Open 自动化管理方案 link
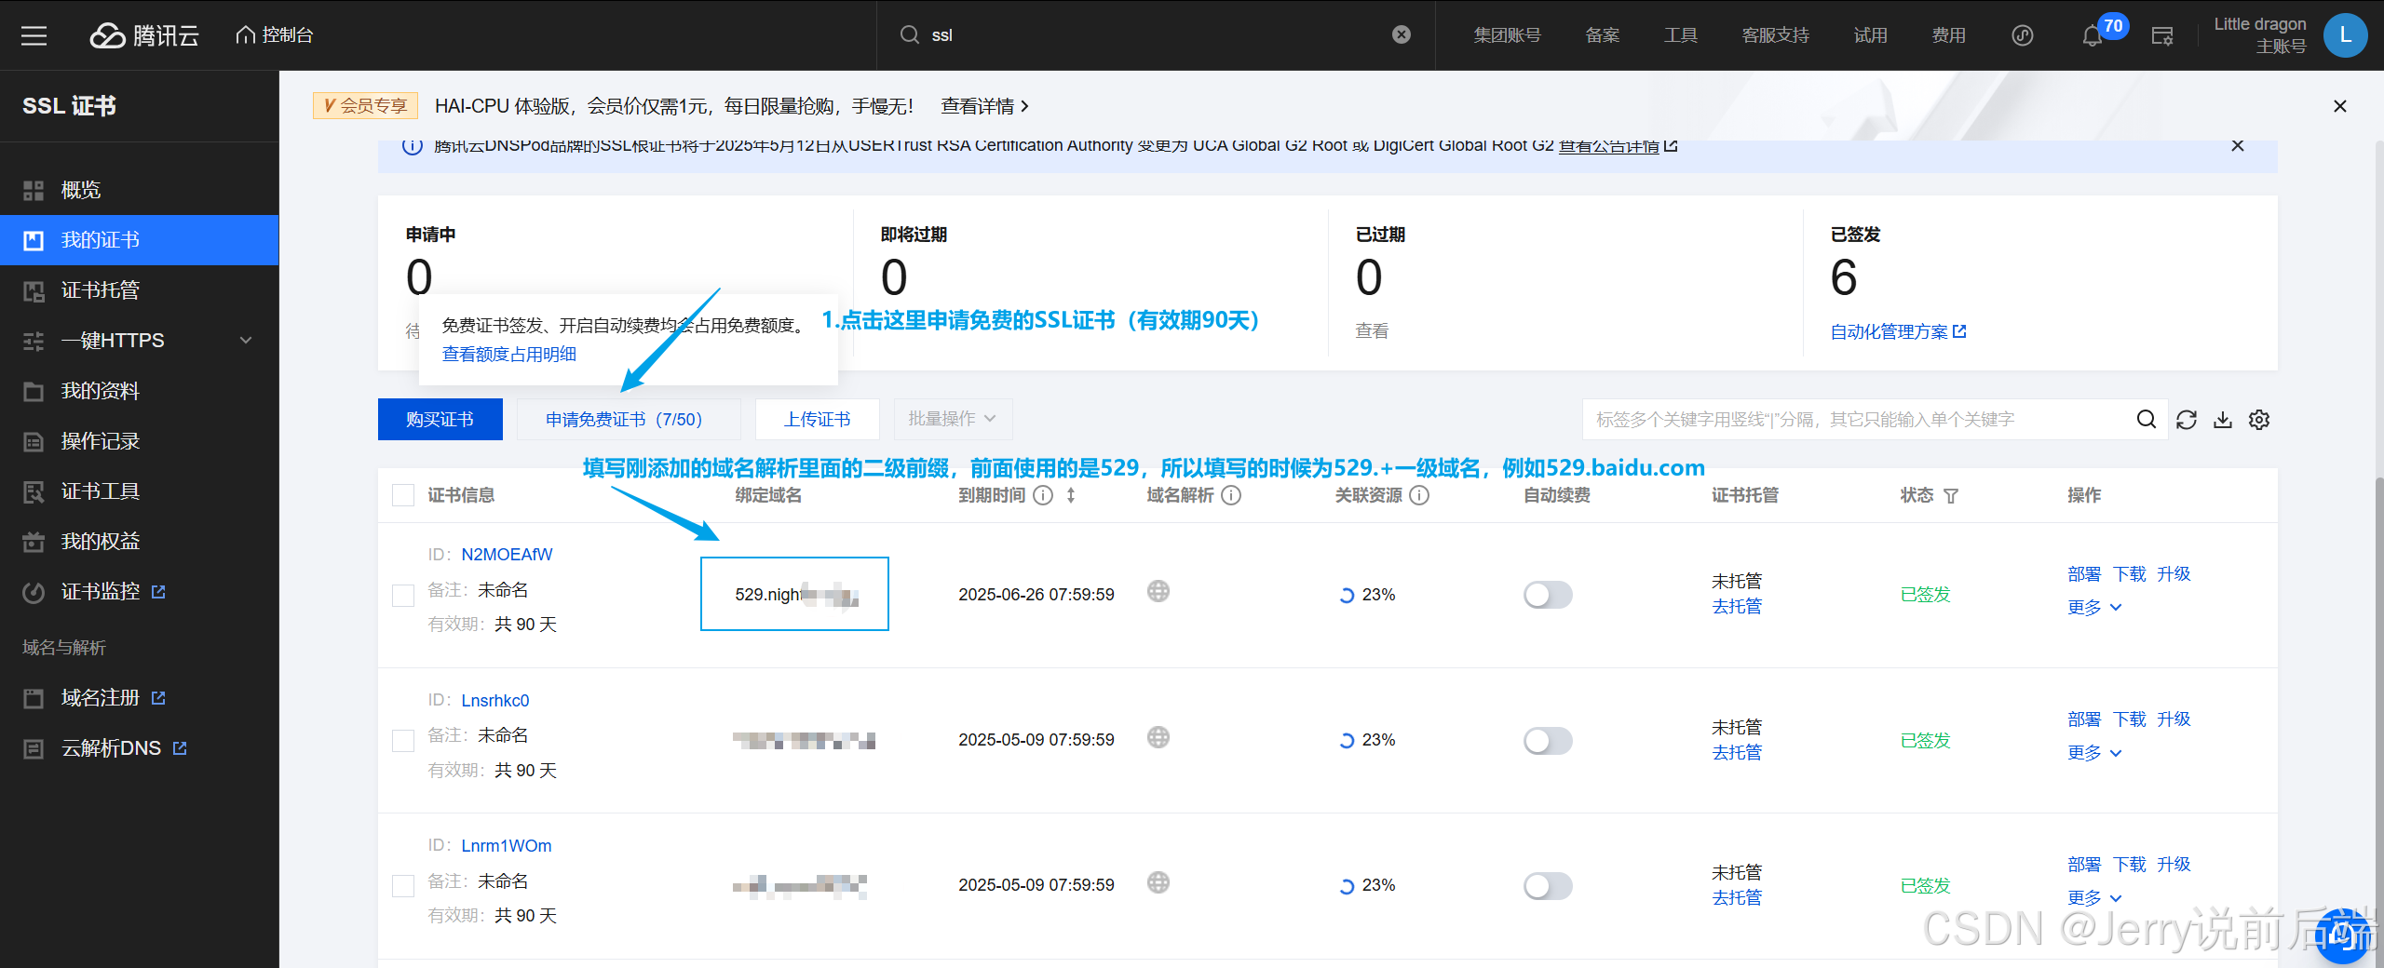Image resolution: width=2384 pixels, height=968 pixels. click(x=1897, y=331)
